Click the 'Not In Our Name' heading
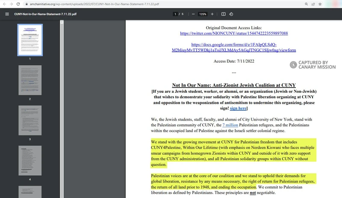Image resolution: width=342 pixels, height=198 pixels. (x=234, y=85)
